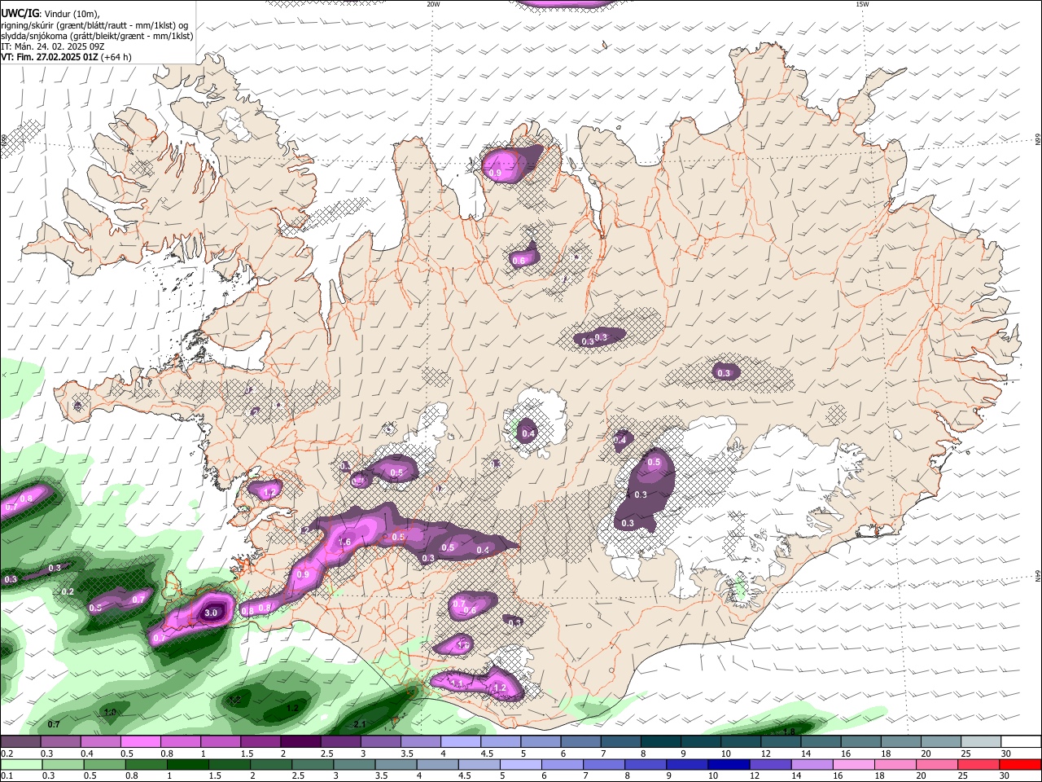This screenshot has height=782, width=1042.
Task: Select the light green rain swatch from 0.3 to 0.5
Action: [61, 764]
